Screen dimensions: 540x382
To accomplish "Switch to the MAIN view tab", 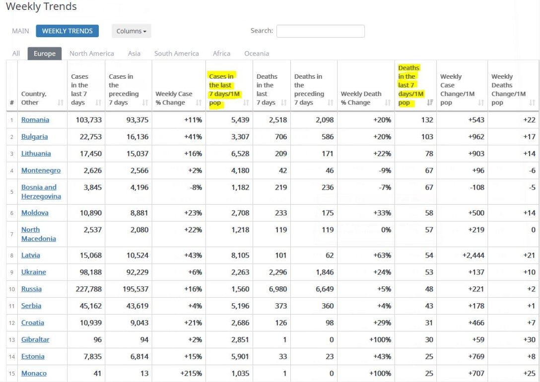I will pyautogui.click(x=20, y=31).
